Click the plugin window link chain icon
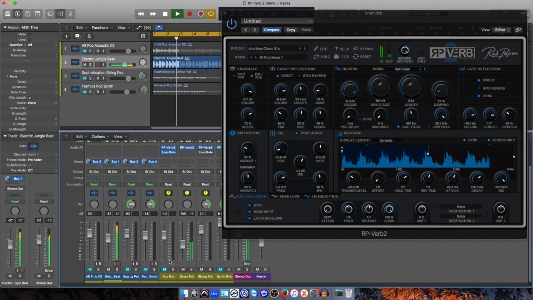Viewport: 533px width, 300px height. coord(518,30)
